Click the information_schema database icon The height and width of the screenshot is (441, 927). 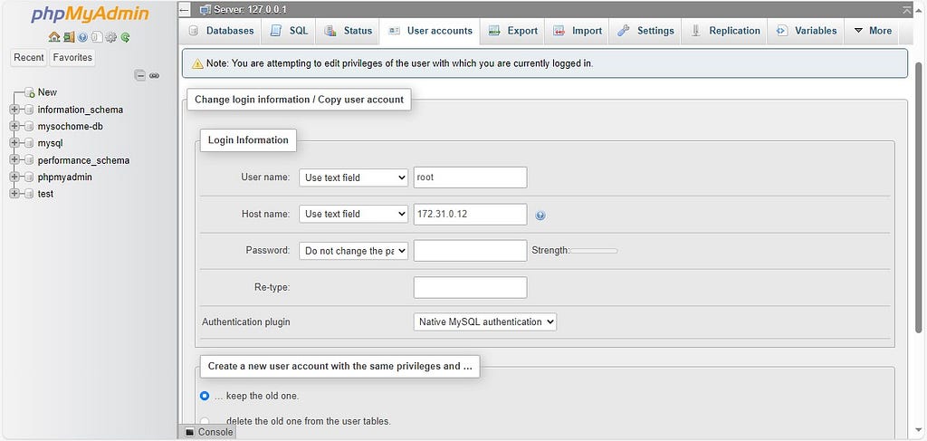(29, 110)
